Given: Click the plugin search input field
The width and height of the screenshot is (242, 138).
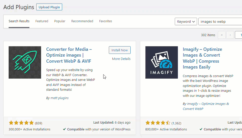Looking at the screenshot, I should click(220, 21).
